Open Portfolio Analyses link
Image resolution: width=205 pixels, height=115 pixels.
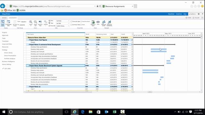click(10, 59)
